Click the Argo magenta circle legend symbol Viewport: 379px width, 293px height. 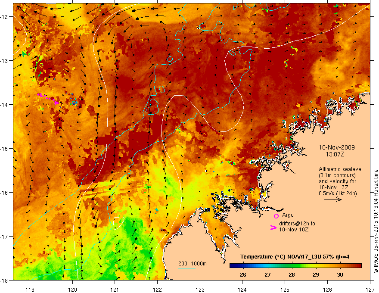click(x=276, y=216)
